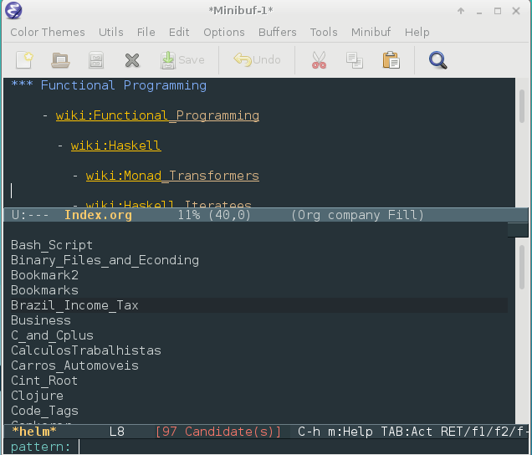Viewport: 532px width, 455px height.
Task: Click the Index.org buffer scrollbar thumb
Action: (x=522, y=106)
